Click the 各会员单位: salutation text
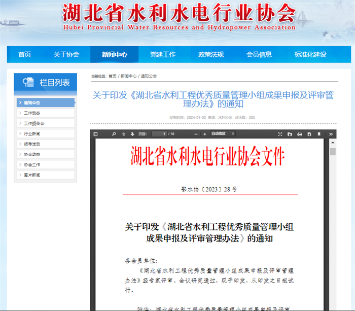 (141, 261)
